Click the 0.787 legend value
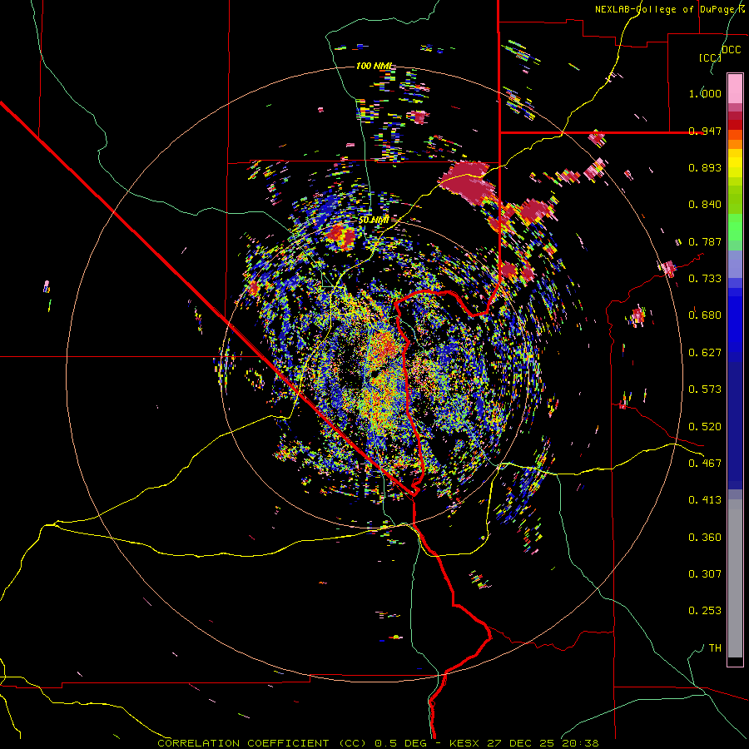749x749 pixels. pos(705,241)
